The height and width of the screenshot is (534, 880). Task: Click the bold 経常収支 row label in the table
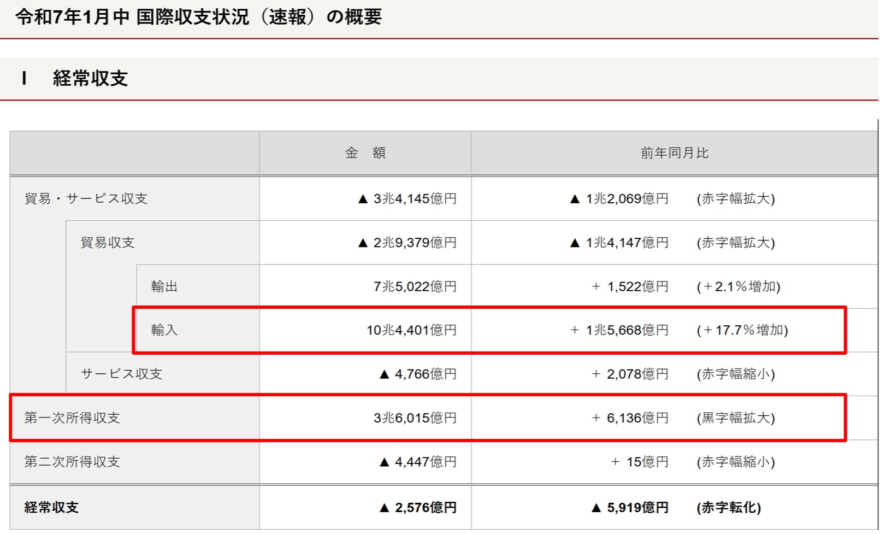[x=51, y=507]
